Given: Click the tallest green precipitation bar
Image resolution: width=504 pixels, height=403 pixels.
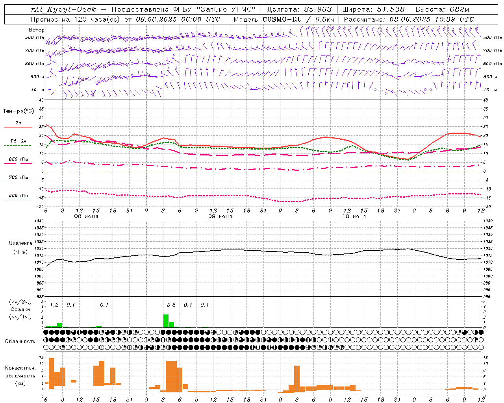Looking at the screenshot, I should 166,321.
